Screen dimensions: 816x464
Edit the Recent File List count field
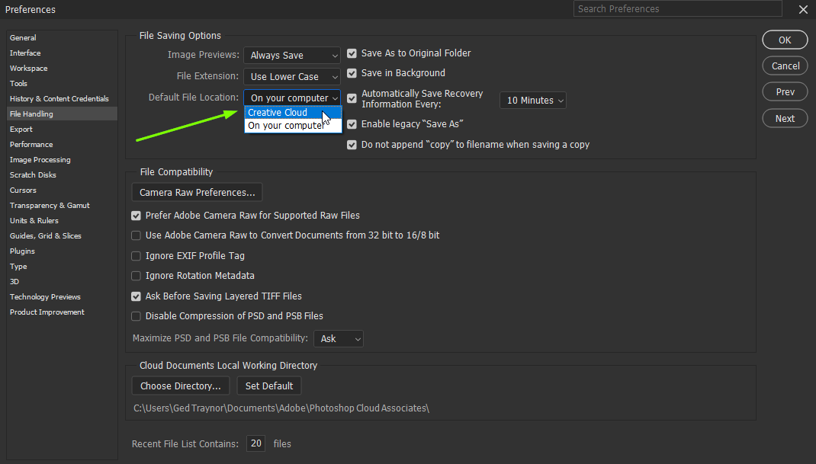point(255,443)
